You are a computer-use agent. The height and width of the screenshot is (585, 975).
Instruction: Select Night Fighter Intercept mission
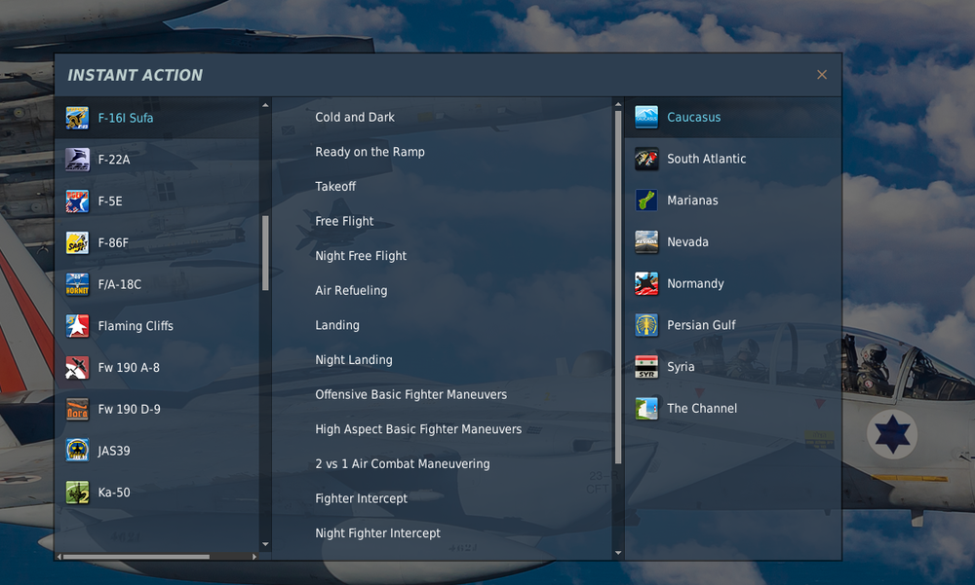point(377,533)
